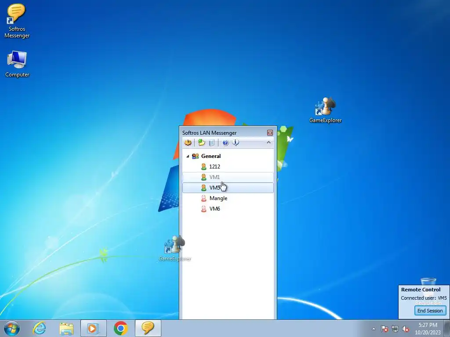Click the End Session button

point(430,311)
